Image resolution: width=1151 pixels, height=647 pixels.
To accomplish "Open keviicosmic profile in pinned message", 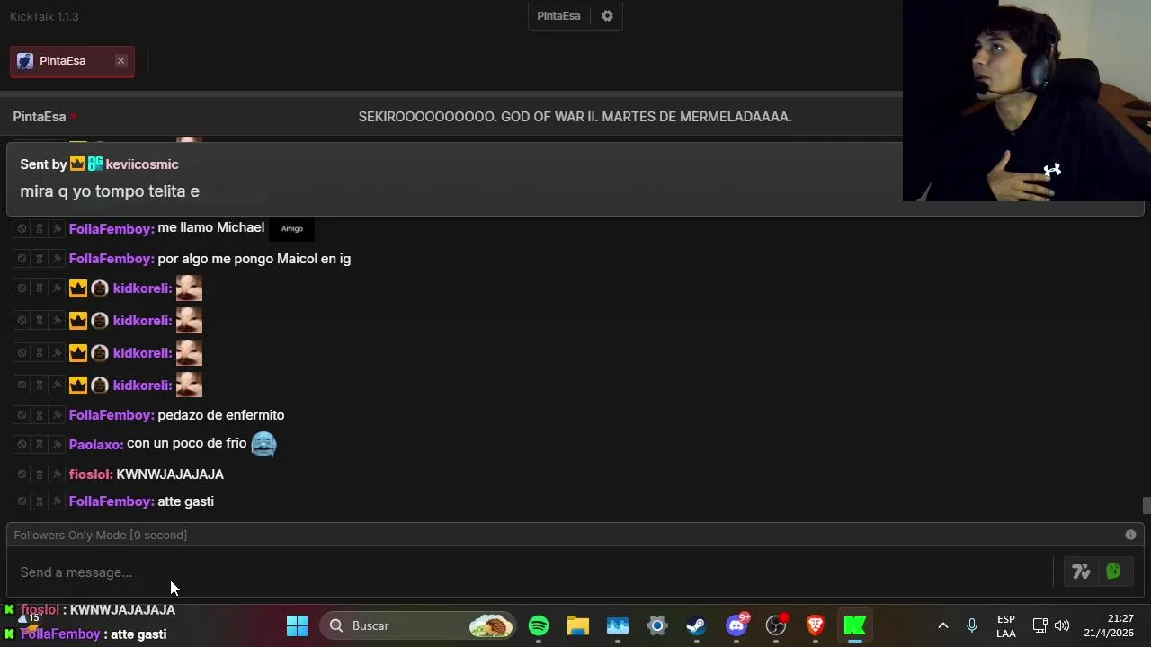I will (142, 164).
